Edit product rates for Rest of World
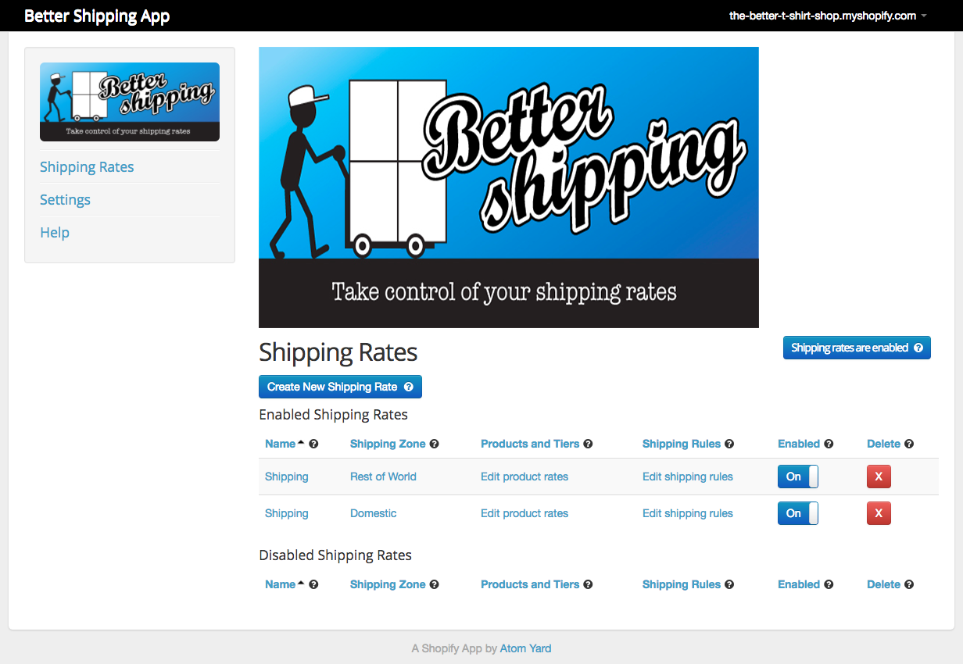Viewport: 963px width, 664px height. (524, 477)
